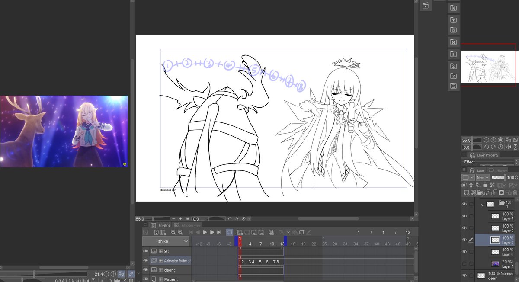Viewport: 519px width, 282px height.
Task: Zoom in with Navigator plus button
Action: click(493, 140)
